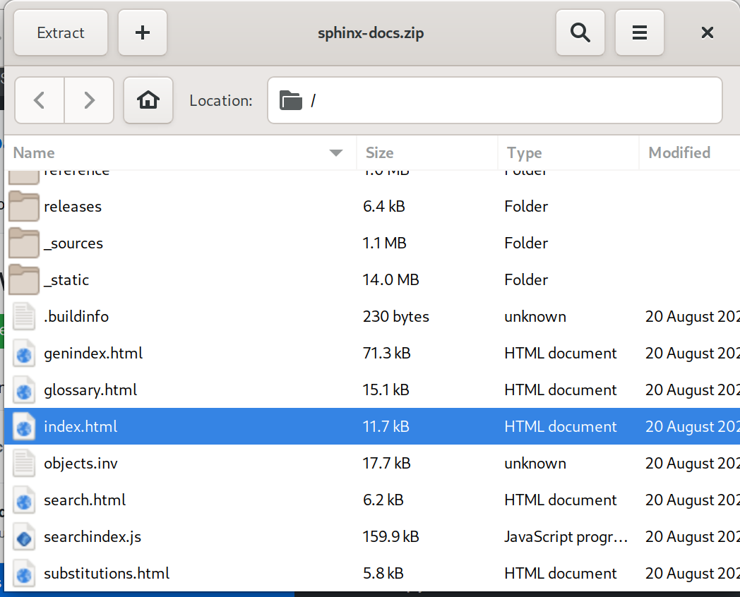This screenshot has width=740, height=597.
Task: Click the searchindex.js JavaScript file icon
Action: [x=23, y=536]
